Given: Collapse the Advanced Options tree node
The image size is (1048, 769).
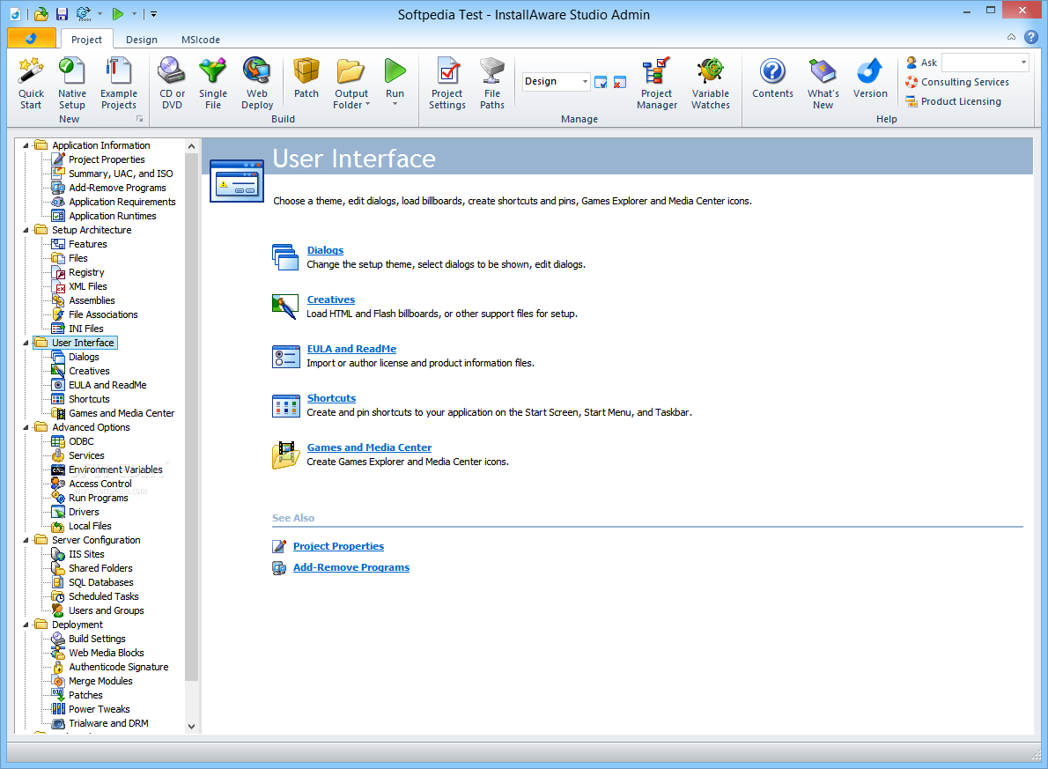Looking at the screenshot, I should (26, 427).
